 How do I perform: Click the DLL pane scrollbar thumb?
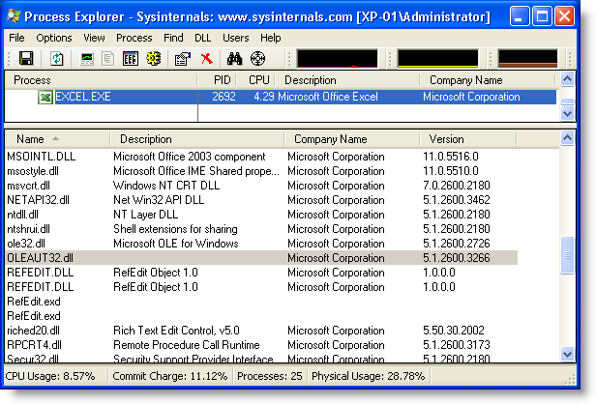coord(567,255)
